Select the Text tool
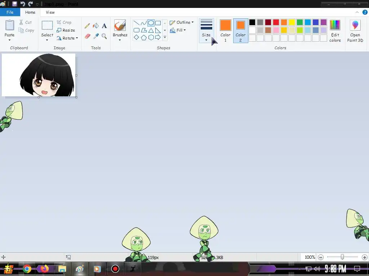The width and height of the screenshot is (369, 276). tap(104, 26)
